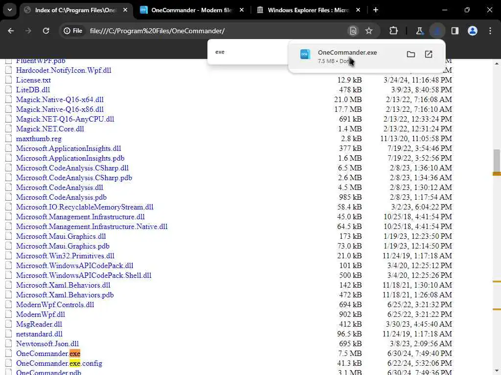Open Microsoft.Win32.Primitives.dll link
501x375 pixels.
click(65, 256)
